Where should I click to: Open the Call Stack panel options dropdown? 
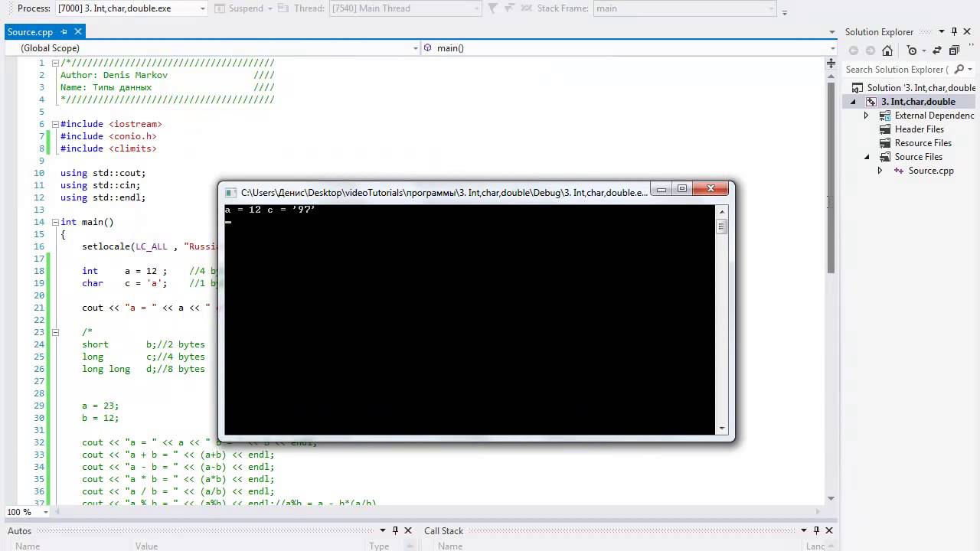(x=803, y=530)
